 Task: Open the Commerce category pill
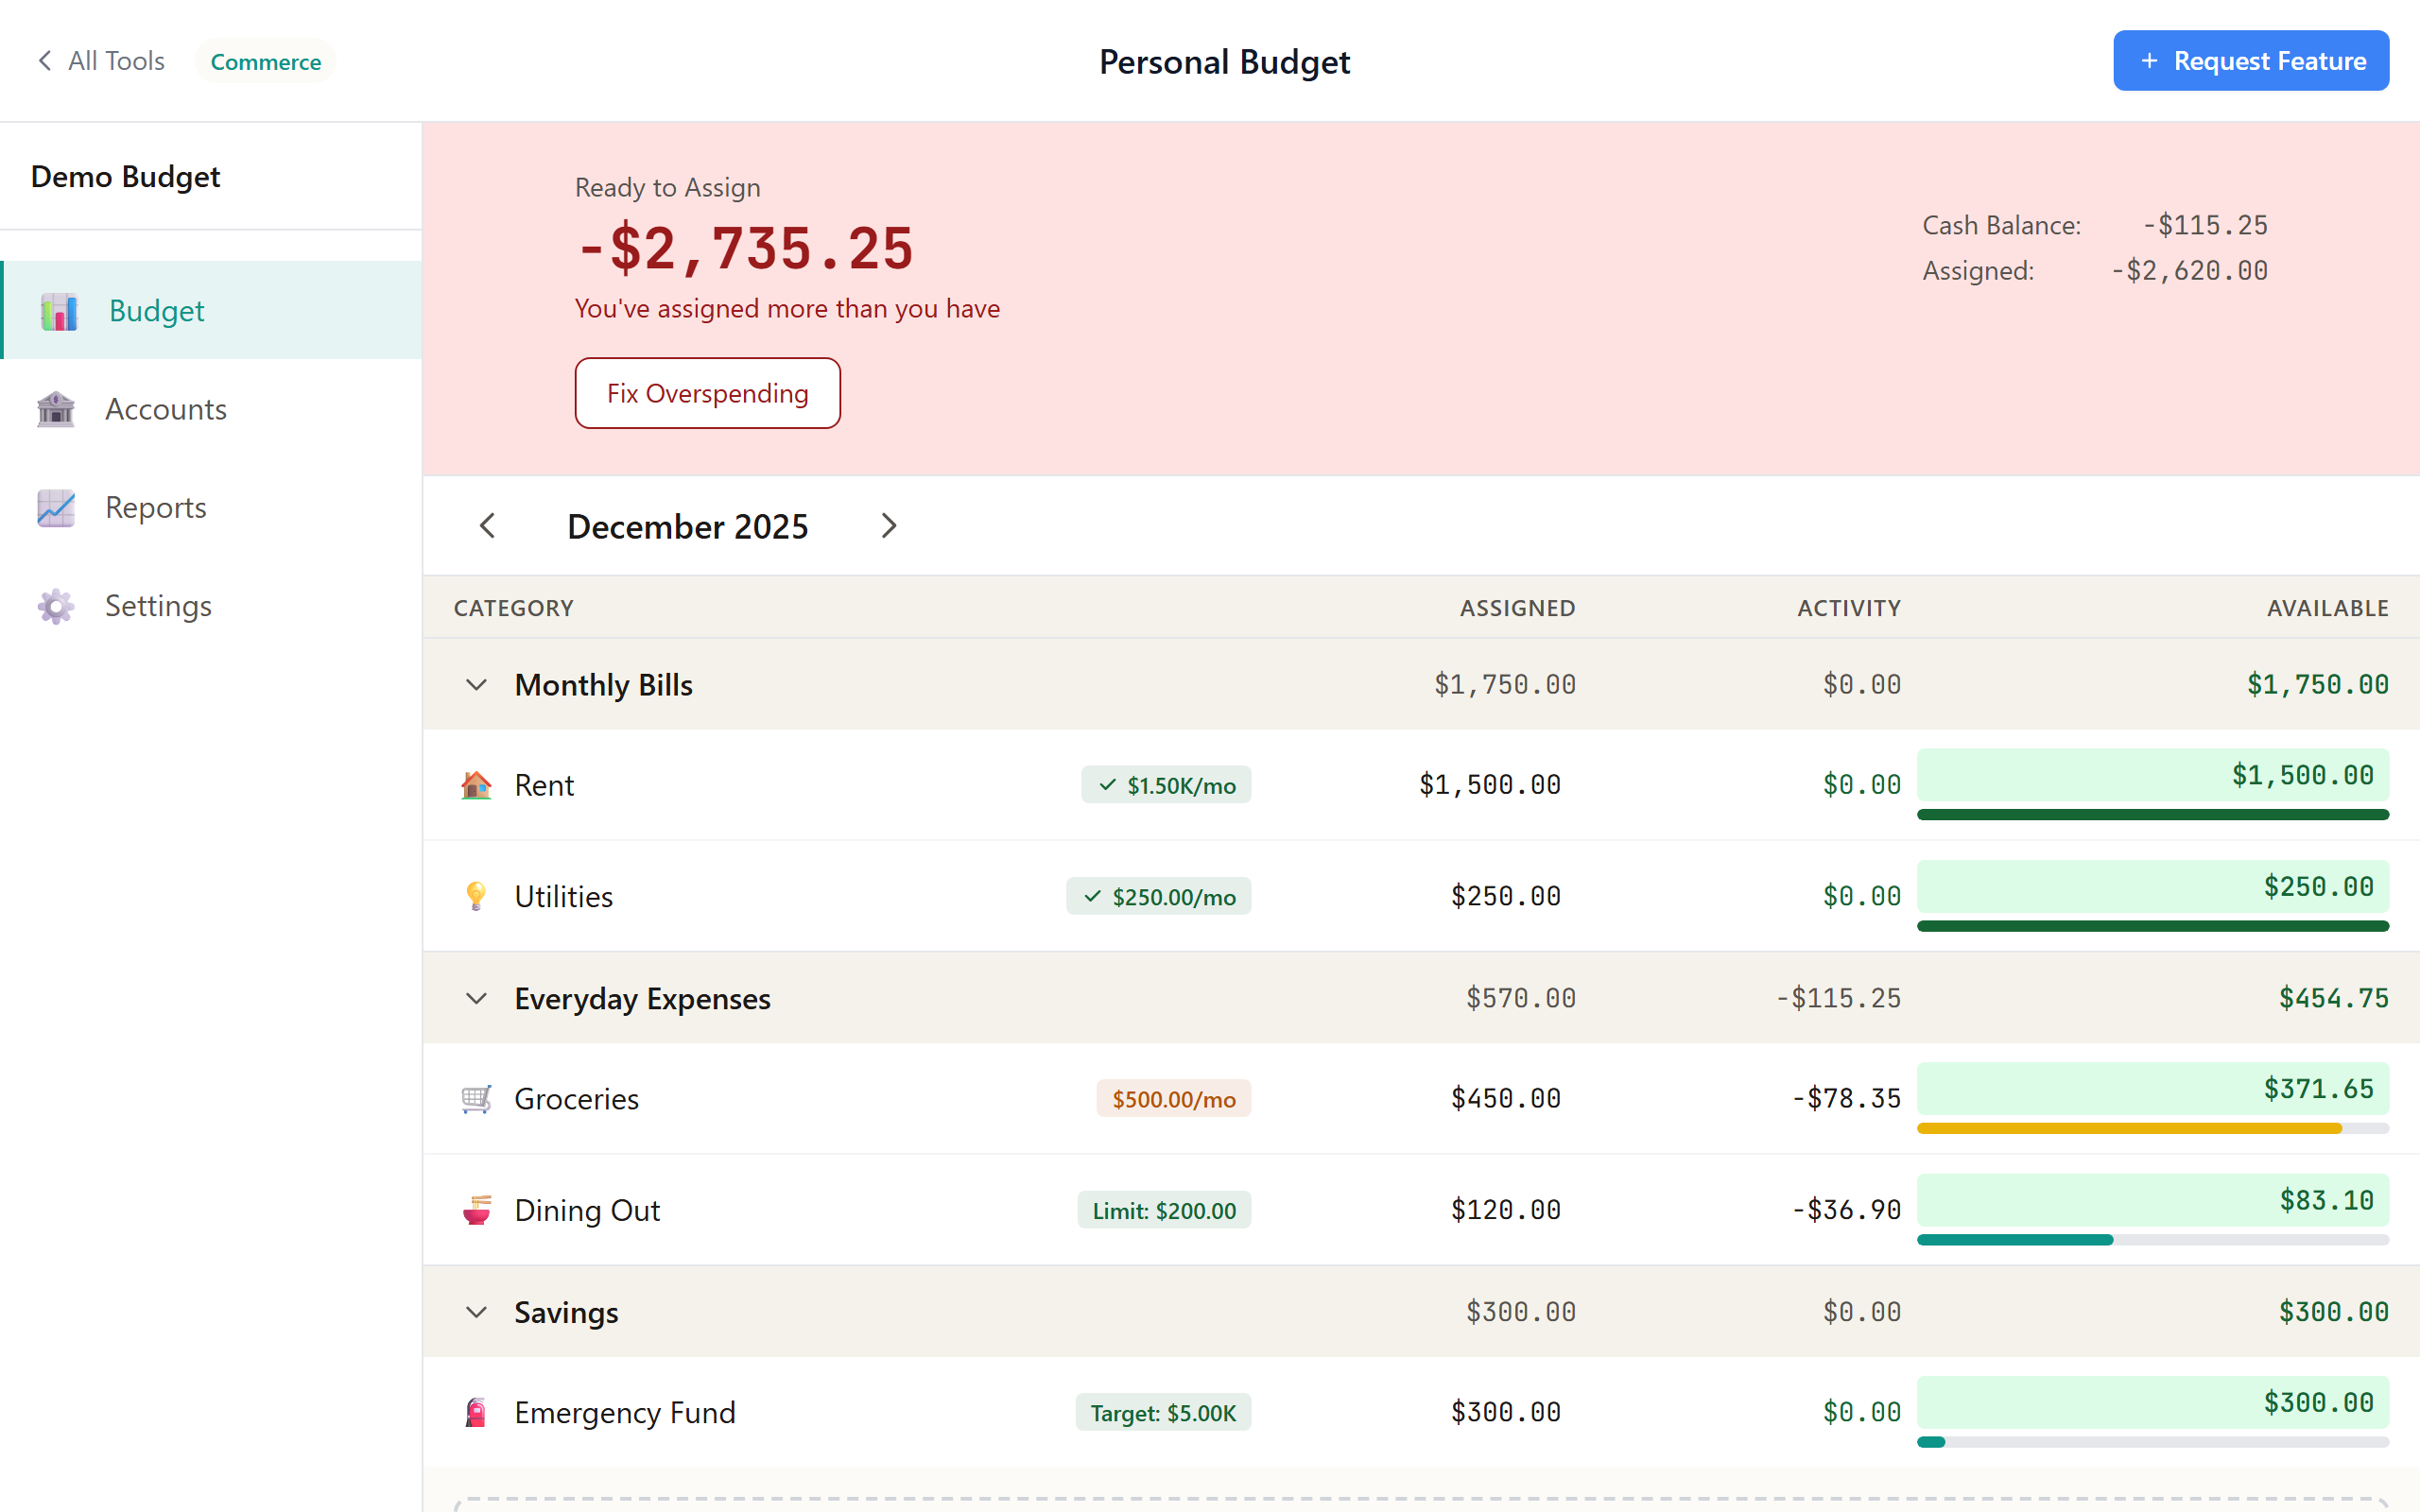click(265, 61)
